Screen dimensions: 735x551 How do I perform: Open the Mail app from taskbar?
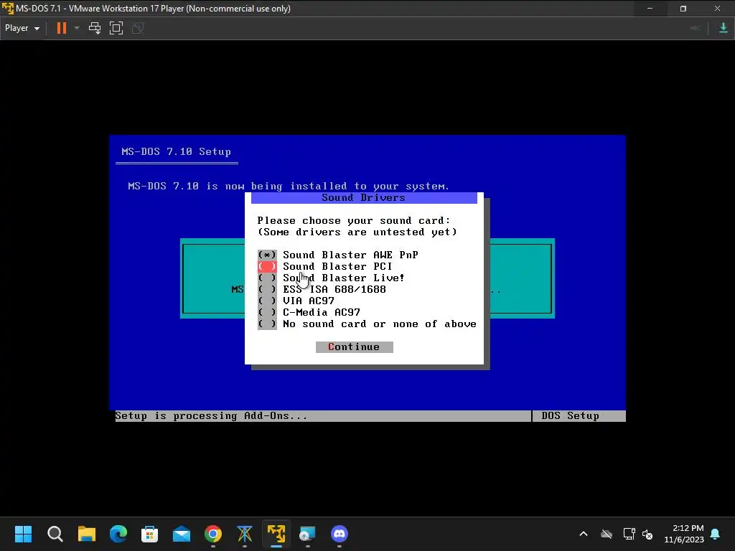182,534
